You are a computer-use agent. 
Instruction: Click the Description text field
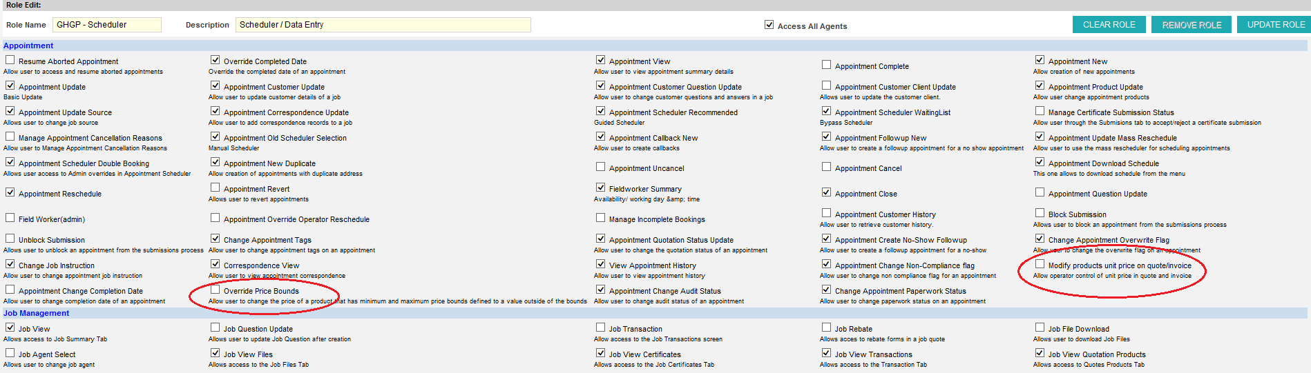tap(383, 25)
